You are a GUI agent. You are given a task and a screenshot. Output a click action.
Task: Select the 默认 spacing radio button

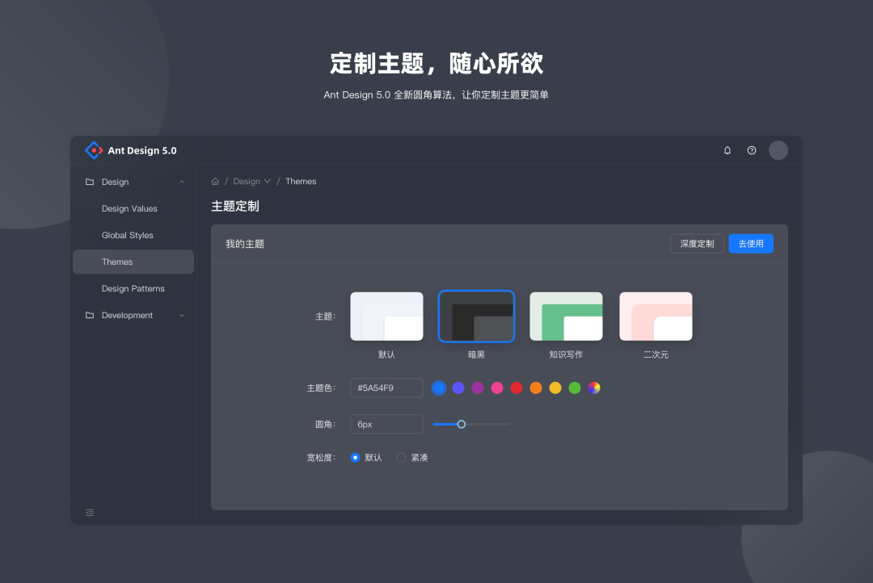pos(355,457)
